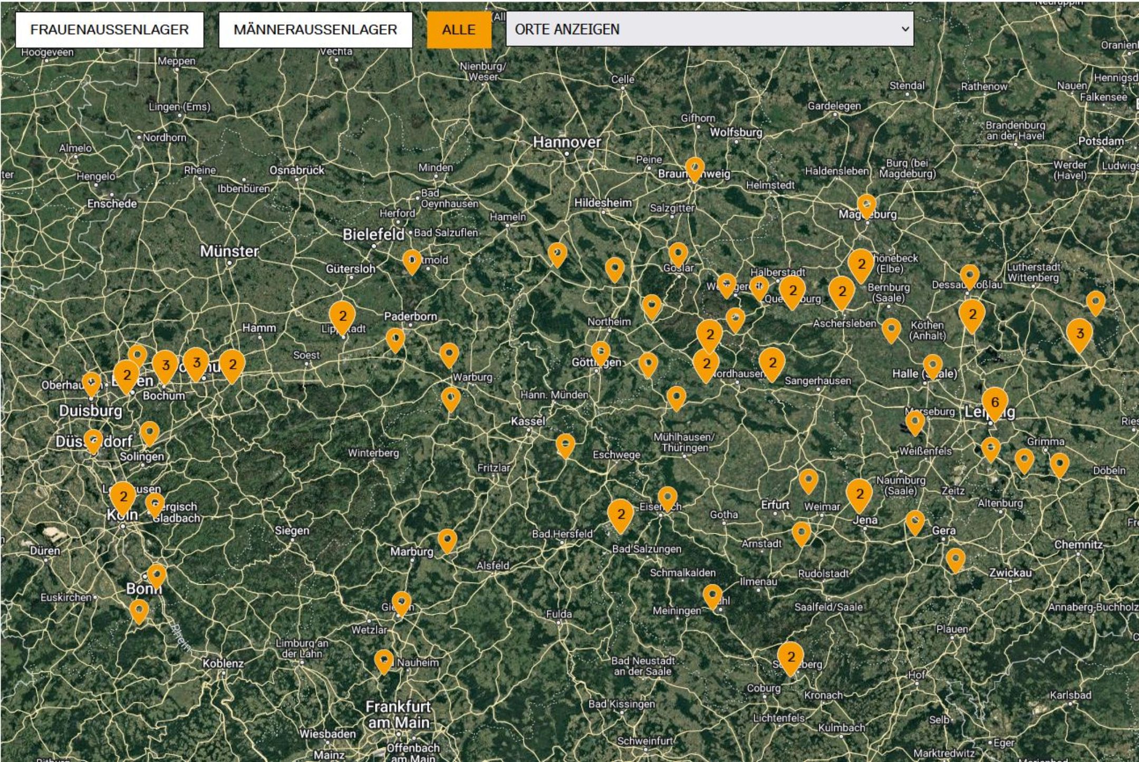The image size is (1139, 762).
Task: Filter by Frauenaussenlager
Action: point(110,30)
